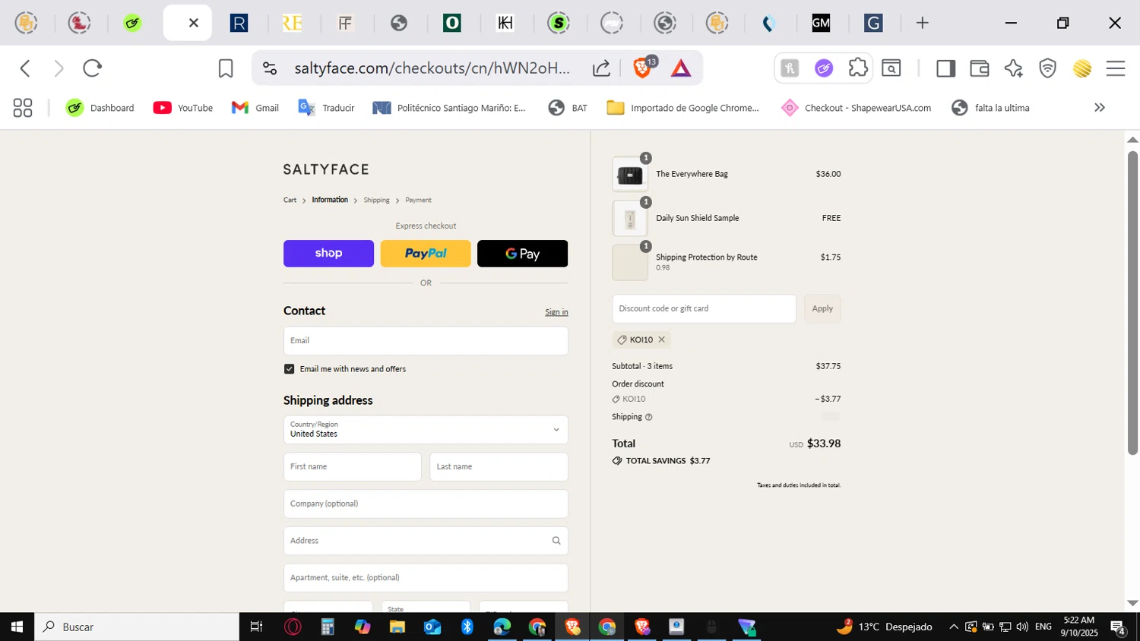The width and height of the screenshot is (1140, 641).
Task: Click the Apply discount button
Action: [822, 309]
